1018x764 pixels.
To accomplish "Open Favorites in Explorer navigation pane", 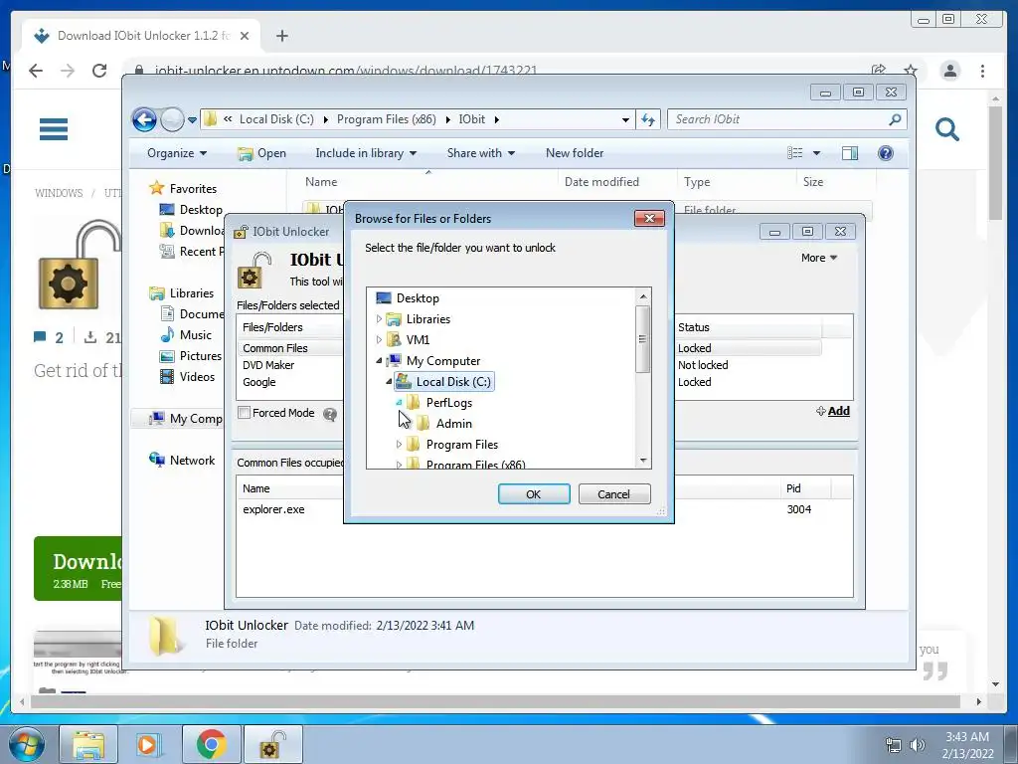I will (193, 188).
